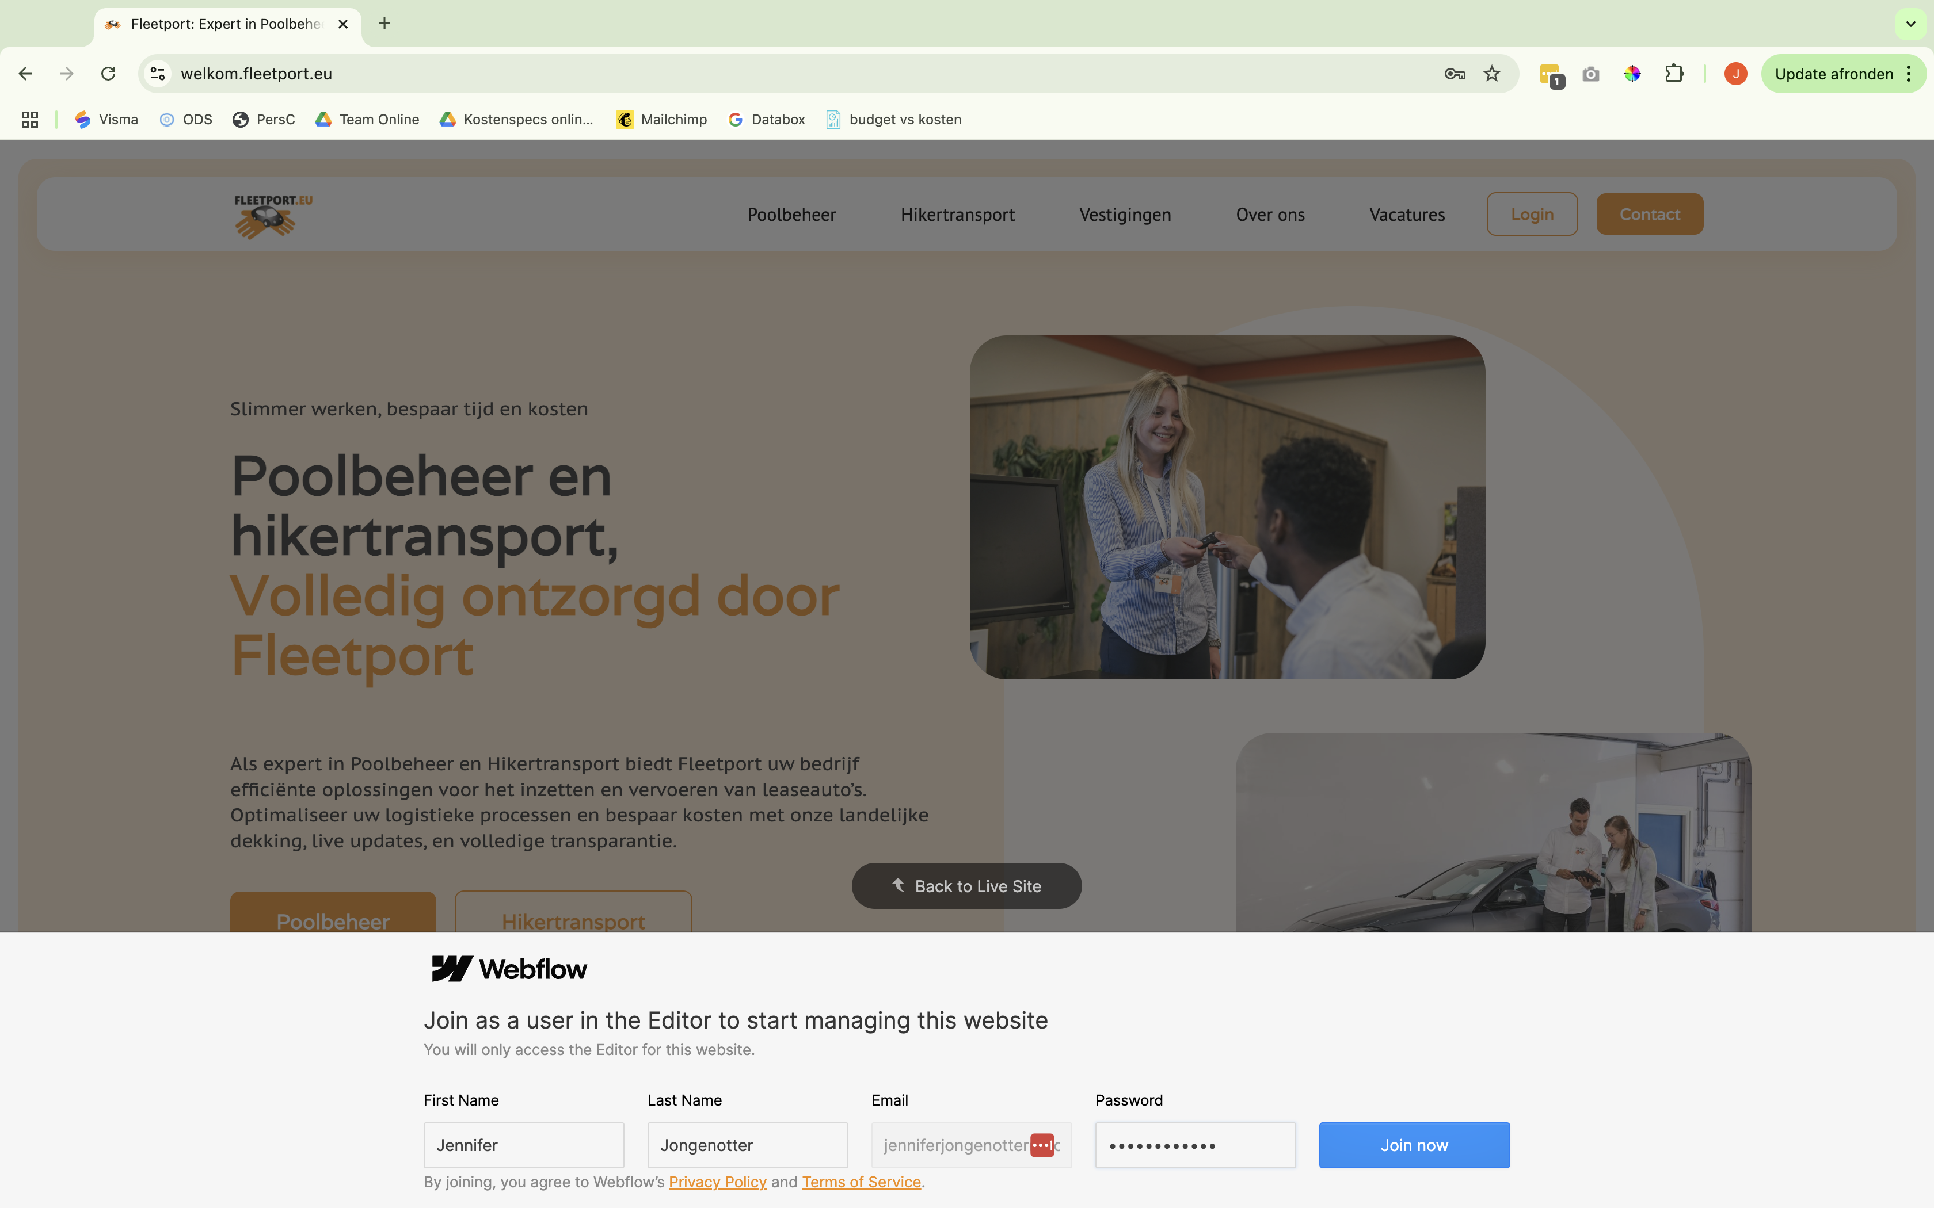The image size is (1934, 1208).
Task: Click the Fleetport.eu logo
Action: (x=272, y=216)
